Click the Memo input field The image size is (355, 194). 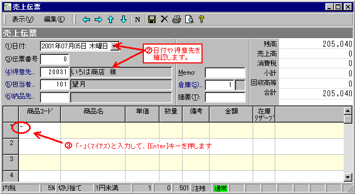[225, 73]
